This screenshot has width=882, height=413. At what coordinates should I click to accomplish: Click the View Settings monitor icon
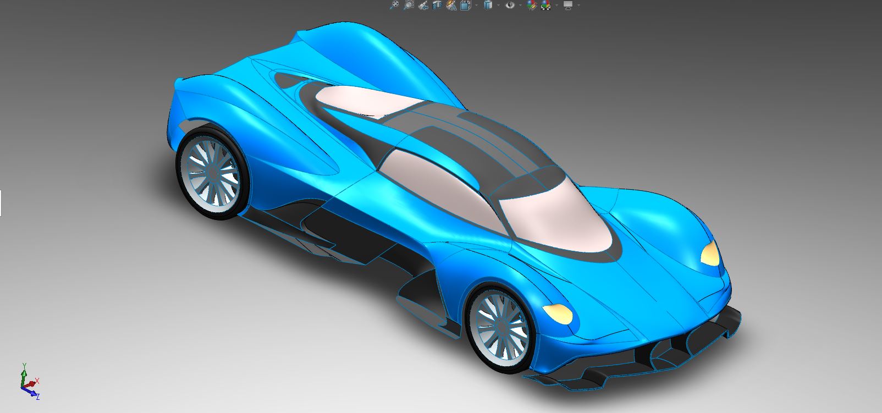pyautogui.click(x=568, y=5)
